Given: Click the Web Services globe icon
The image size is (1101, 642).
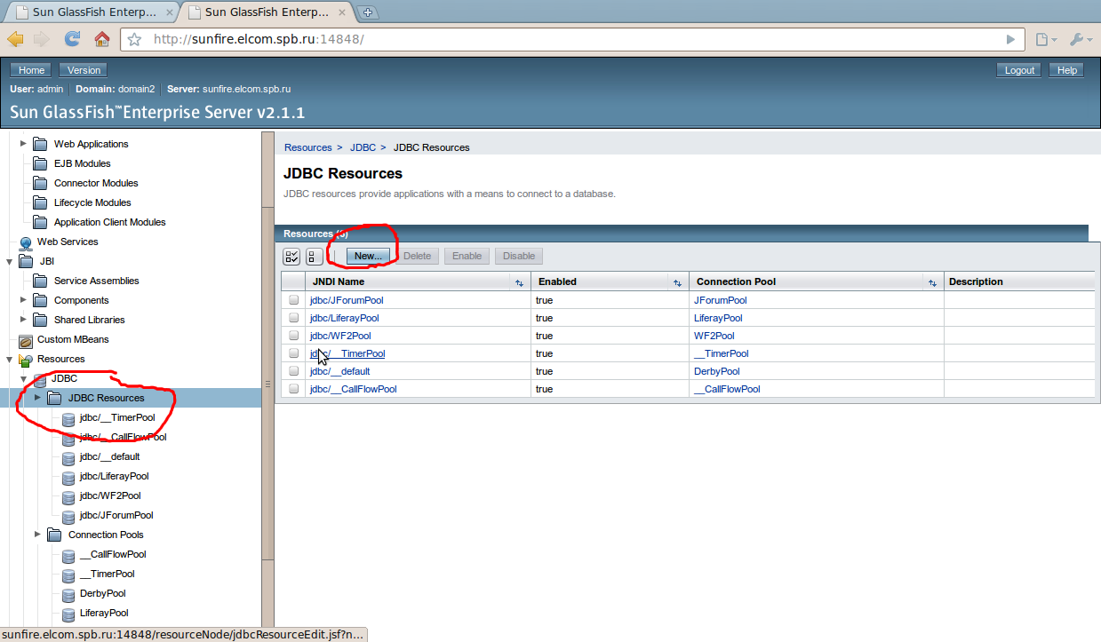Looking at the screenshot, I should point(26,242).
